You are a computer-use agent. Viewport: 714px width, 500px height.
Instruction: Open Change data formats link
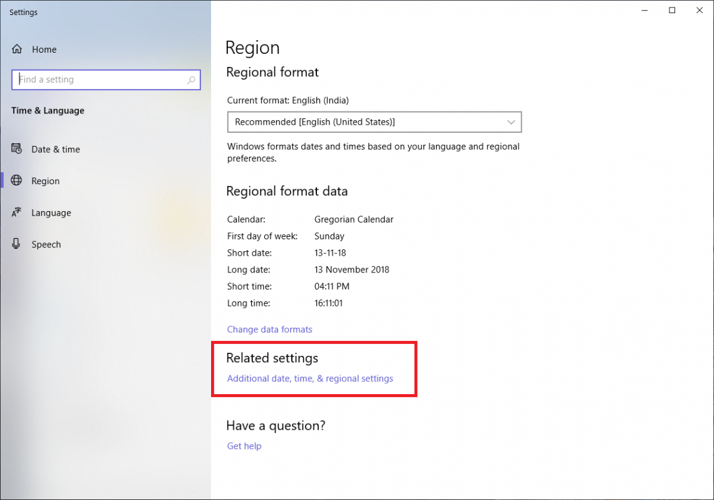coord(269,329)
